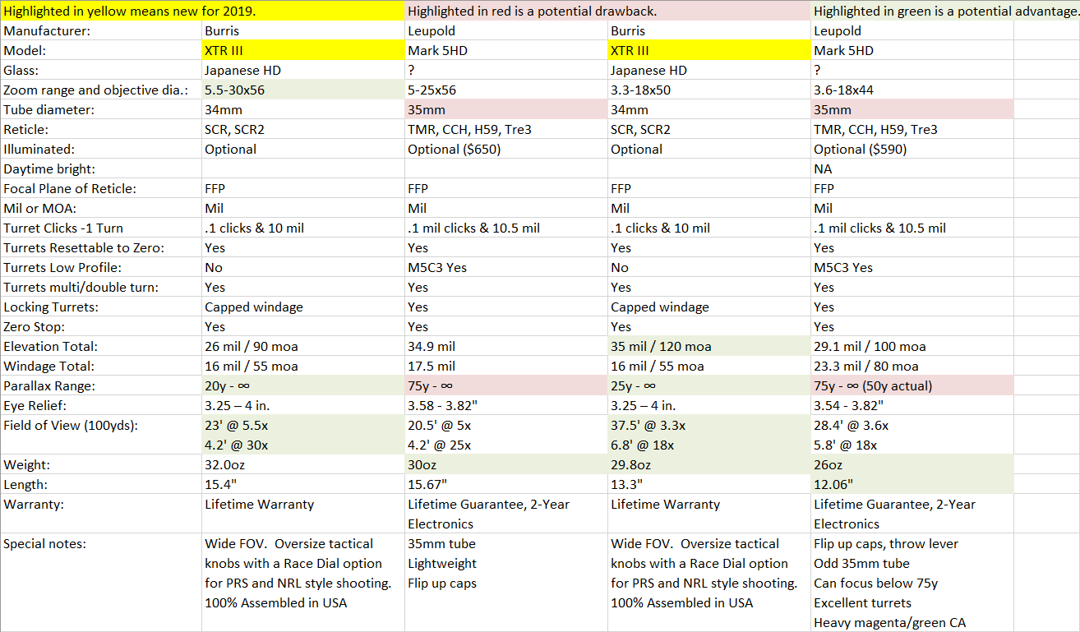The height and width of the screenshot is (632, 1080).
Task: Select the 'Eye Relief:' row label
Action: tap(36, 405)
